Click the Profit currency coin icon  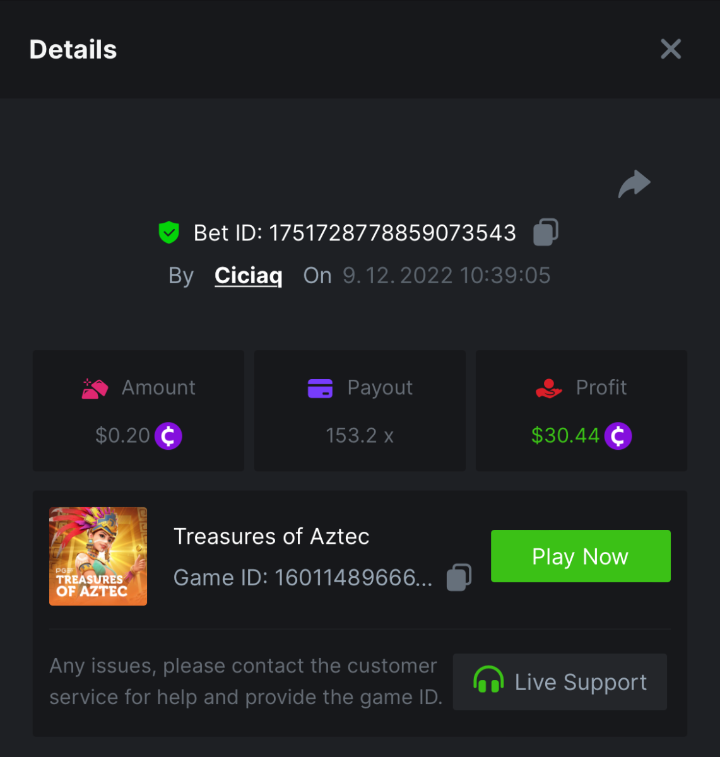tap(618, 436)
